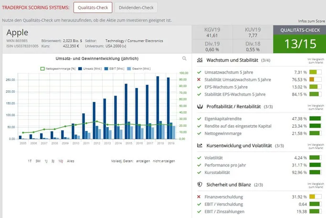Viewport: 326px width, 218px height.
Task: Select the 1T time range
Action: point(30,161)
